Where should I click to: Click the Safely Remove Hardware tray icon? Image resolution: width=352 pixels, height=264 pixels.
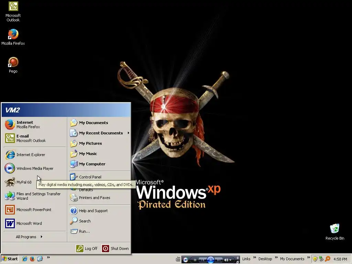(321, 259)
